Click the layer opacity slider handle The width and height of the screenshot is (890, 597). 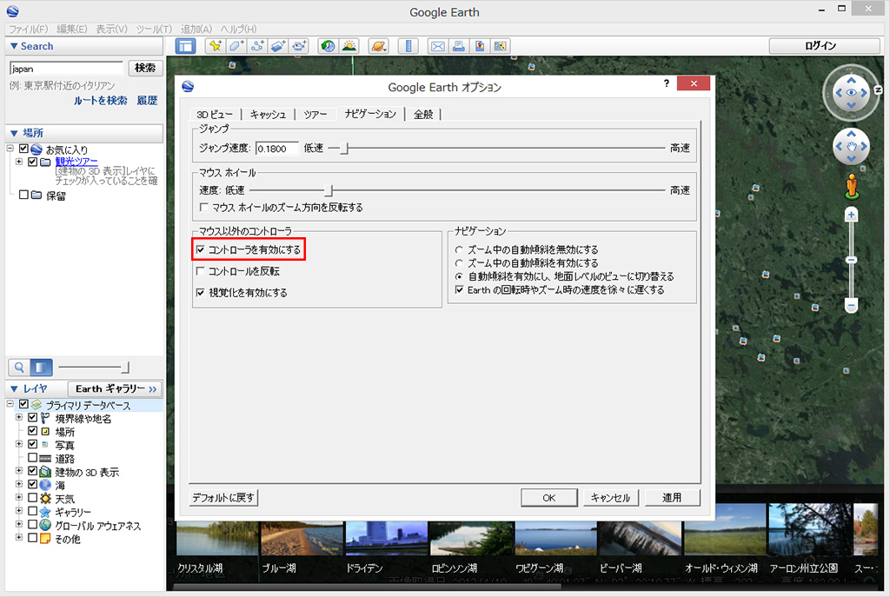point(125,368)
